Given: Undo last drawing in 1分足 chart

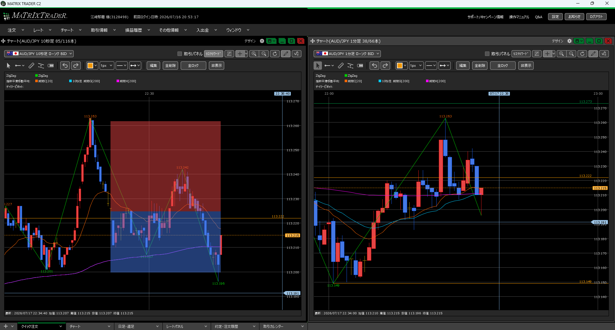Looking at the screenshot, I should pos(374,66).
